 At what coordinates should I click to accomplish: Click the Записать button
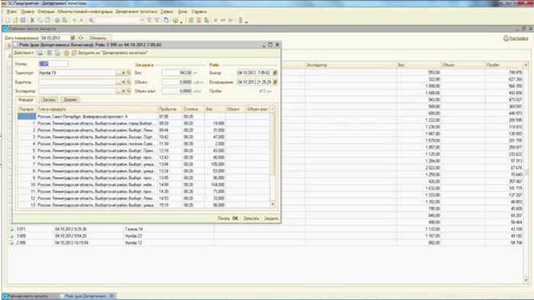tap(251, 218)
